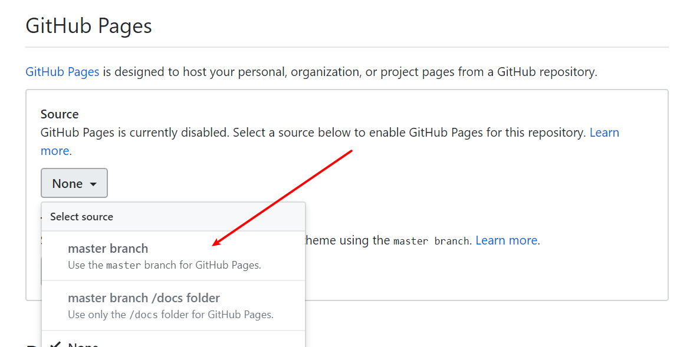This screenshot has height=347, width=690.
Task: Choose 'master branch /docs folder' option
Action: point(144,298)
